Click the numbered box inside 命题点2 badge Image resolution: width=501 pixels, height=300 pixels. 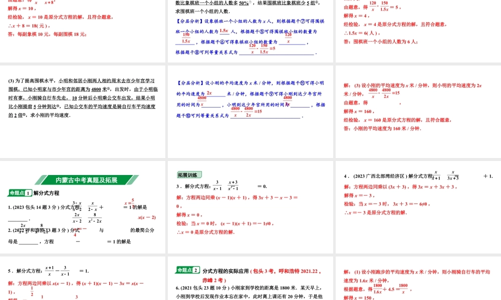coord(196,269)
